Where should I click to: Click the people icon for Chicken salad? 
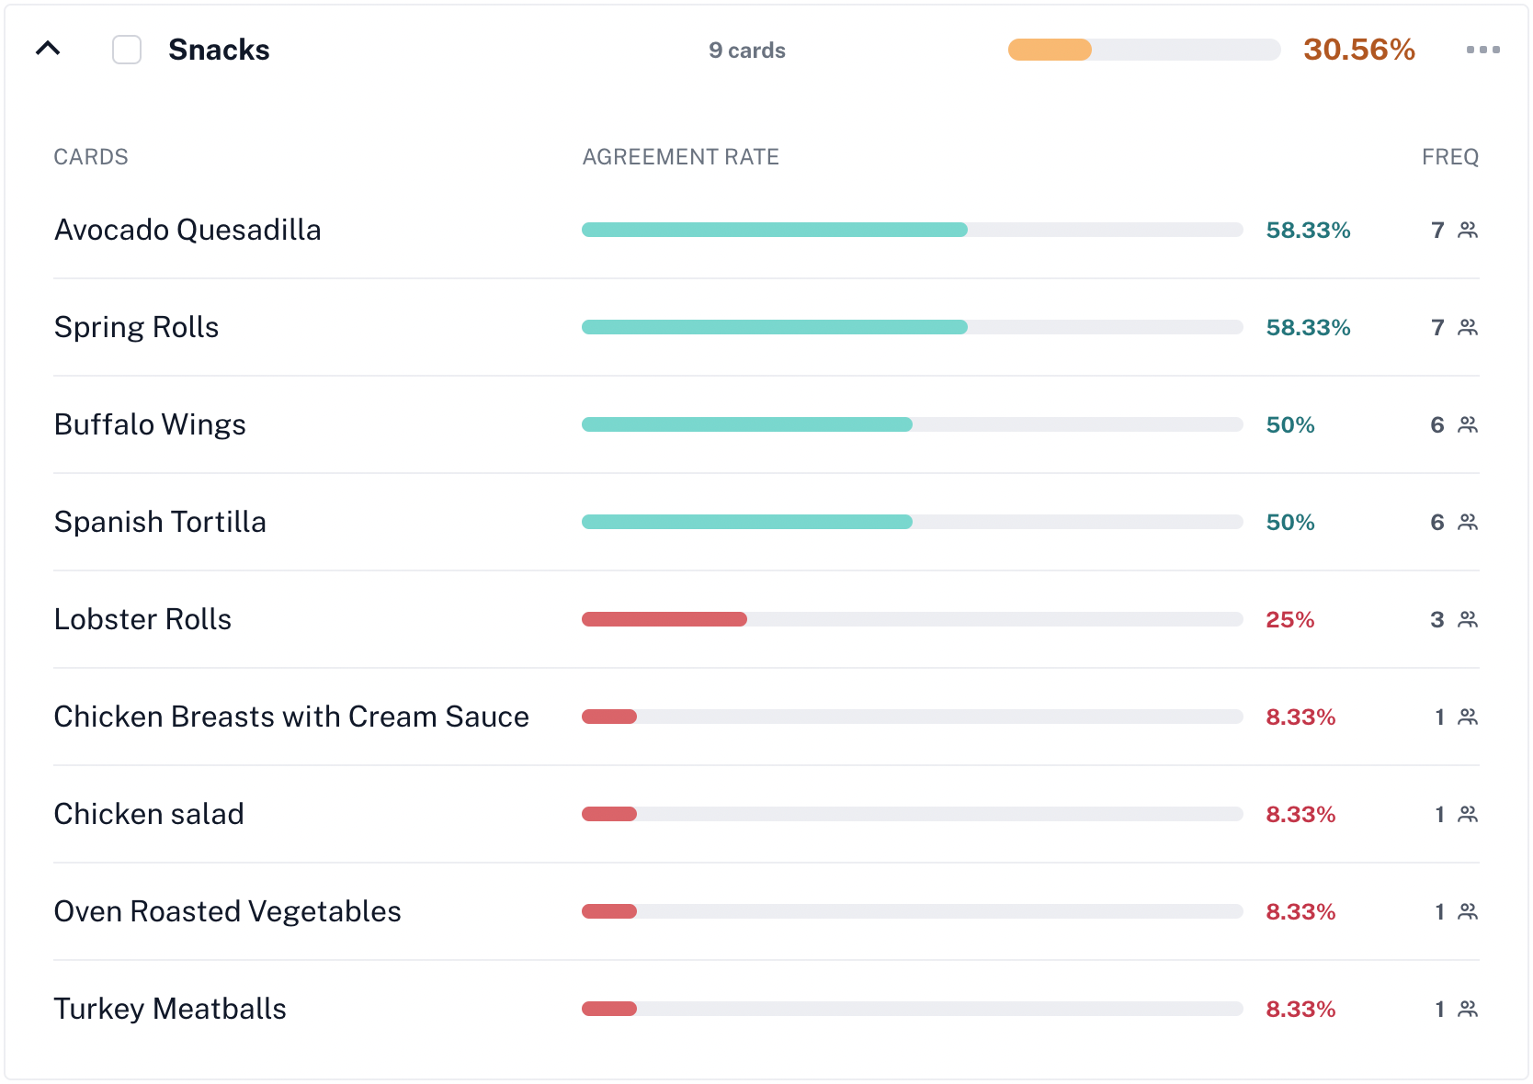click(x=1468, y=814)
